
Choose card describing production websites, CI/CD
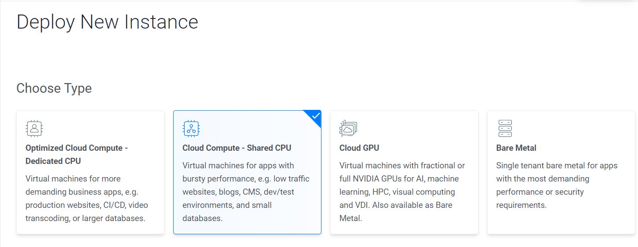point(90,172)
